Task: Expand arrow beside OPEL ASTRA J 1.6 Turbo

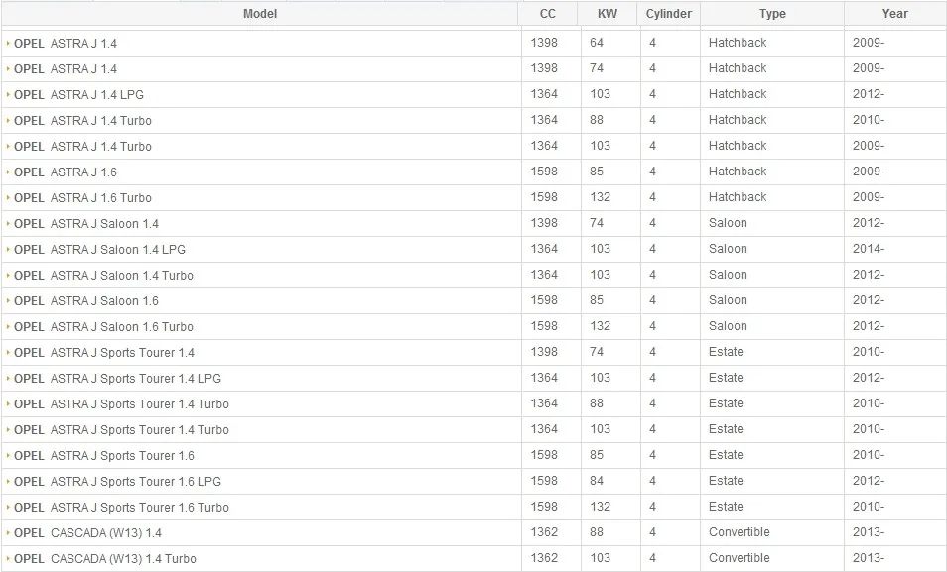Action: [9, 198]
